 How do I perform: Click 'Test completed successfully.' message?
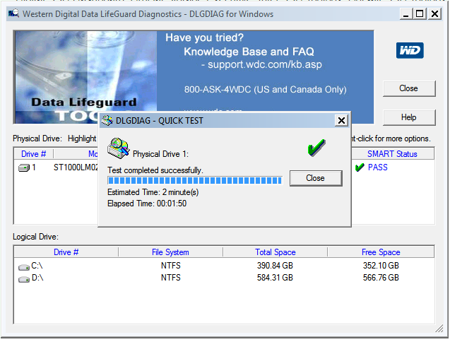155,170
